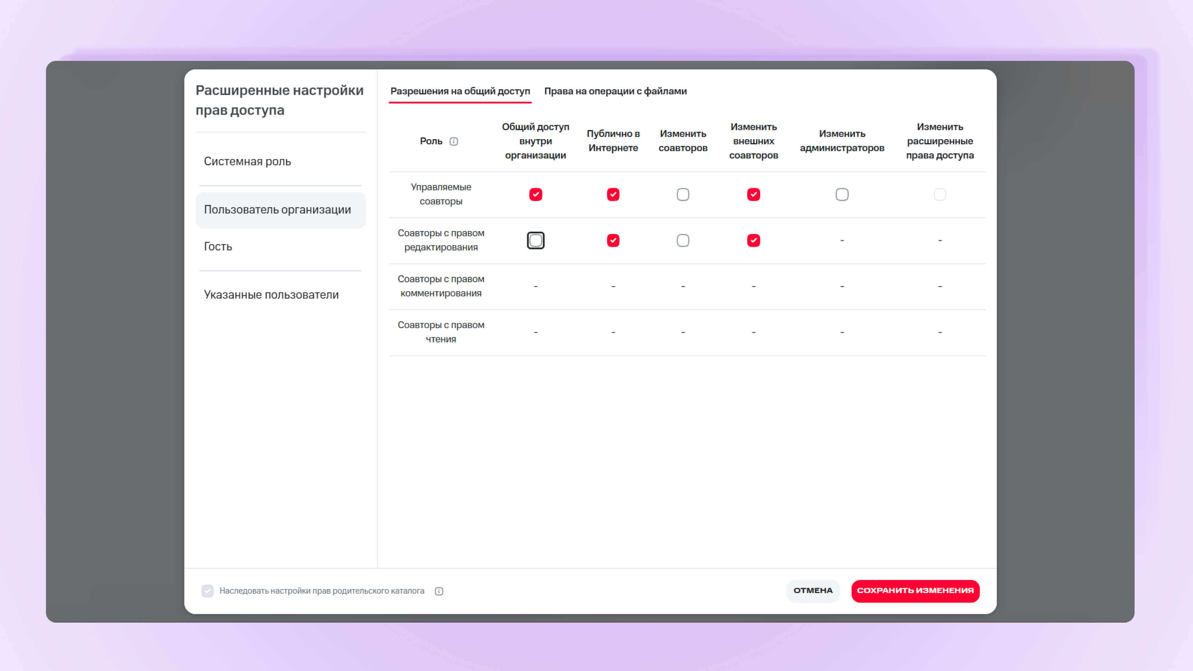
Task: Uncheck Изменить внешних соавторов for Управляемые соавторы
Action: (753, 194)
